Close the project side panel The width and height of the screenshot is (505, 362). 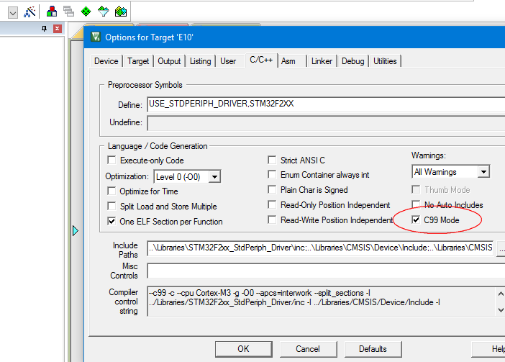(58, 29)
